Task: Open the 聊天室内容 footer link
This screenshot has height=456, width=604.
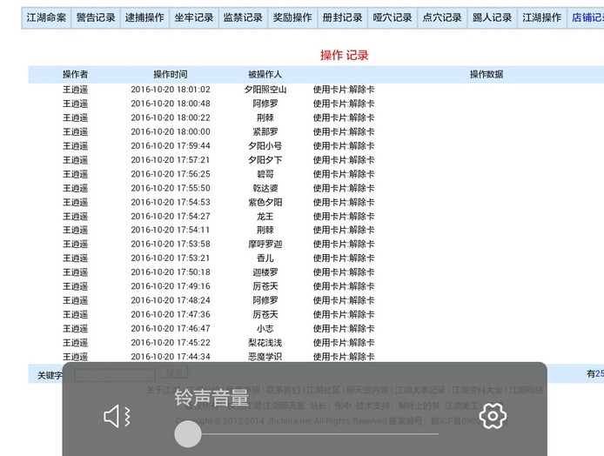Action: tap(367, 390)
